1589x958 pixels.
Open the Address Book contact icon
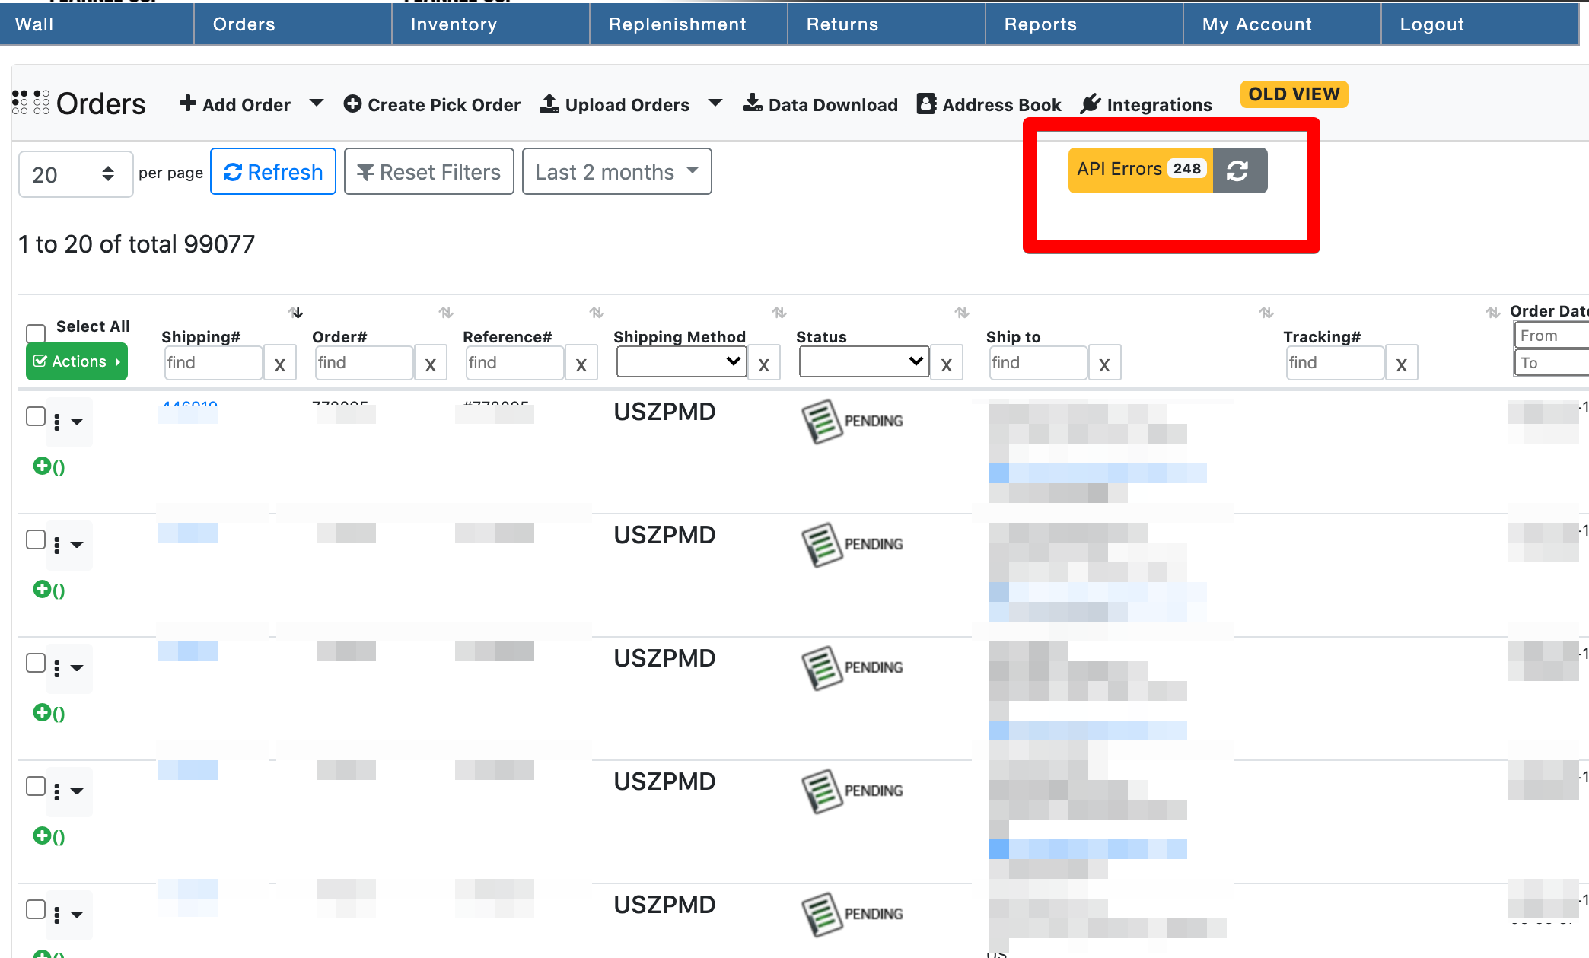[x=926, y=104]
